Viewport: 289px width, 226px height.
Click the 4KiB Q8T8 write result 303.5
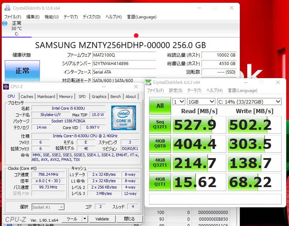point(255,144)
